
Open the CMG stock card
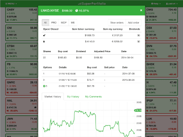tap(161, 15)
